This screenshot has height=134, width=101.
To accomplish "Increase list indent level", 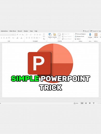I will click(37, 35).
